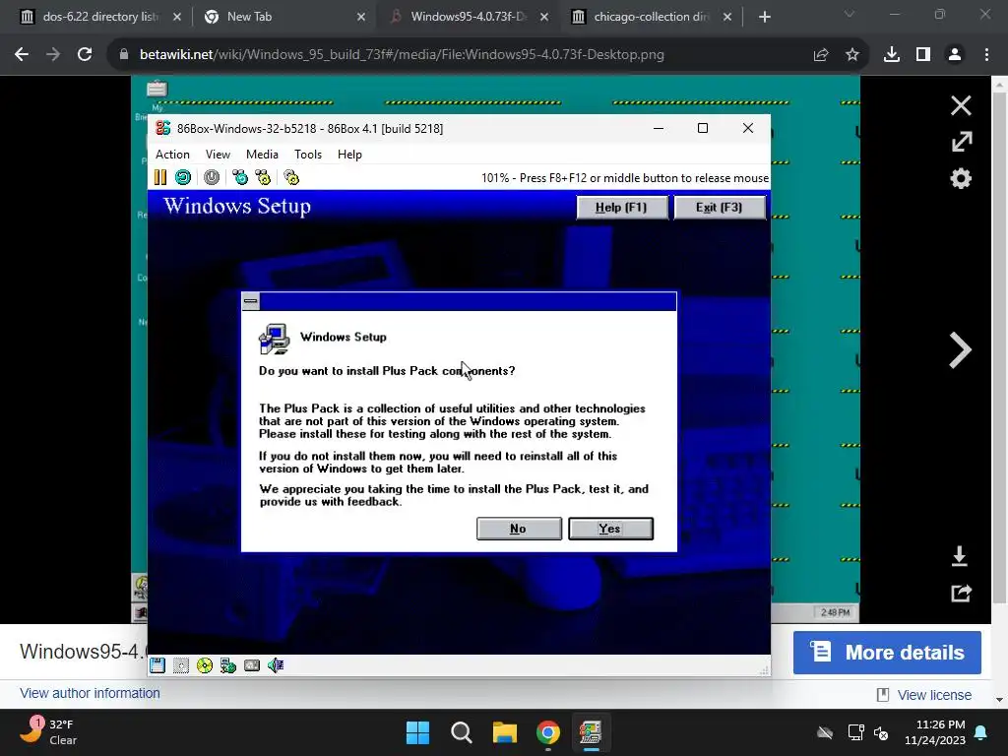Open the Media menu in 86Box
1008x756 pixels.
(262, 155)
